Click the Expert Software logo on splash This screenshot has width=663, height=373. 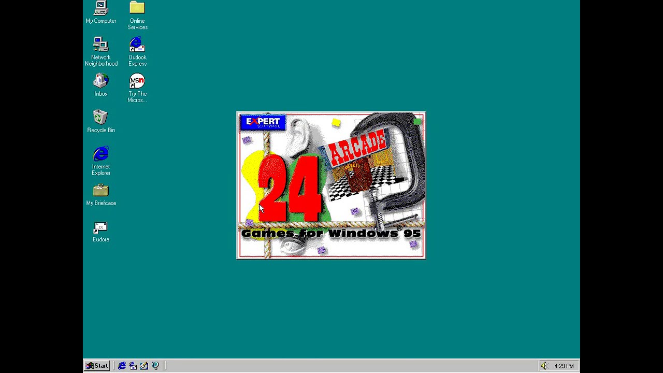[263, 122]
